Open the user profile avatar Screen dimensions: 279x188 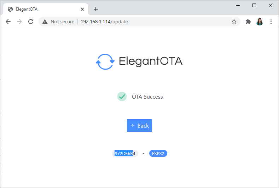click(260, 22)
